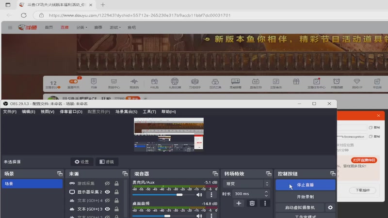Undock the 来源 panel
Screen dimensions: 388x218
(125, 174)
